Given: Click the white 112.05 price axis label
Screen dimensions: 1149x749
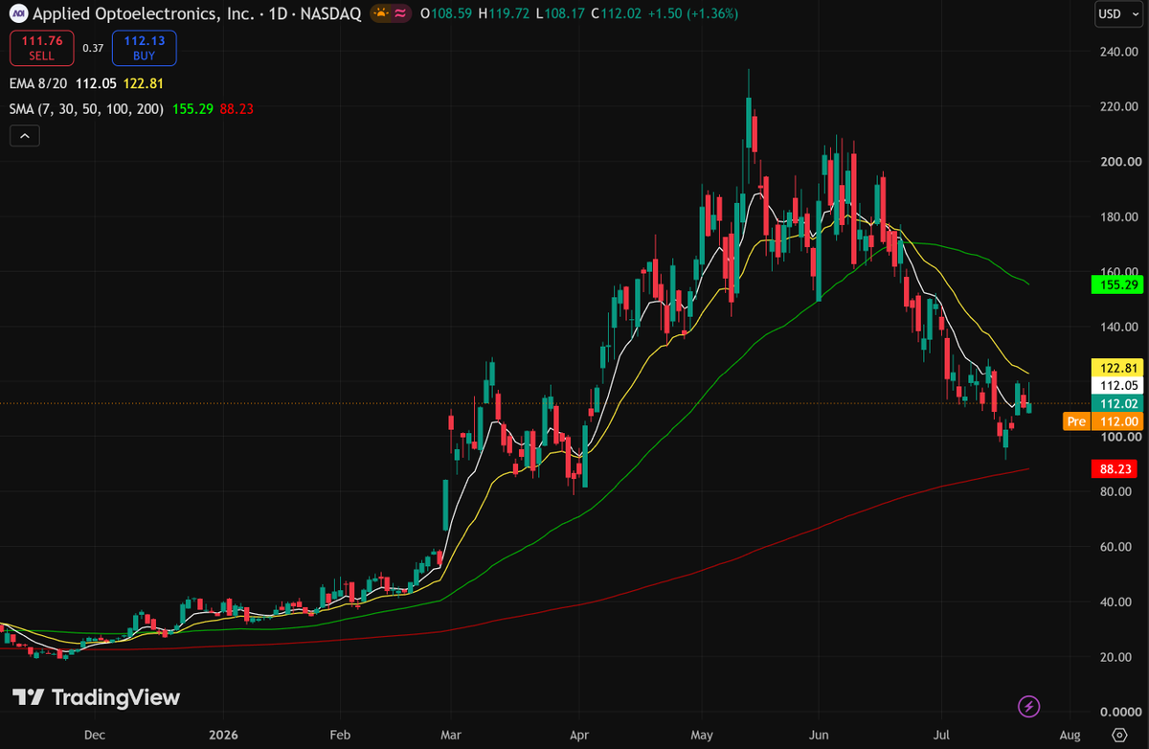Looking at the screenshot, I should pyautogui.click(x=1115, y=385).
